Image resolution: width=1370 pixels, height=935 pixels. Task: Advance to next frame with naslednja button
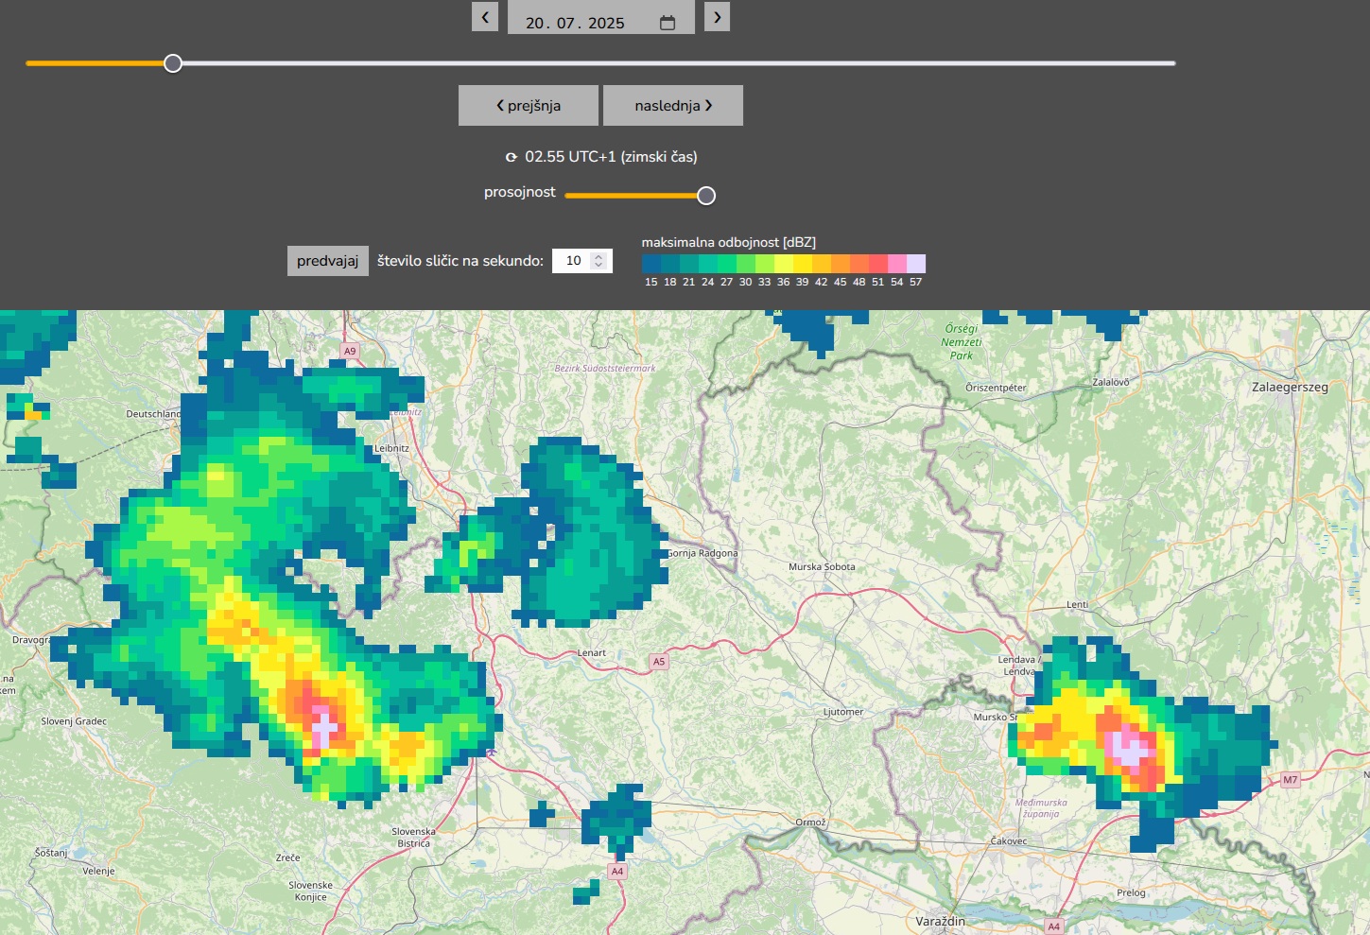pyautogui.click(x=673, y=106)
